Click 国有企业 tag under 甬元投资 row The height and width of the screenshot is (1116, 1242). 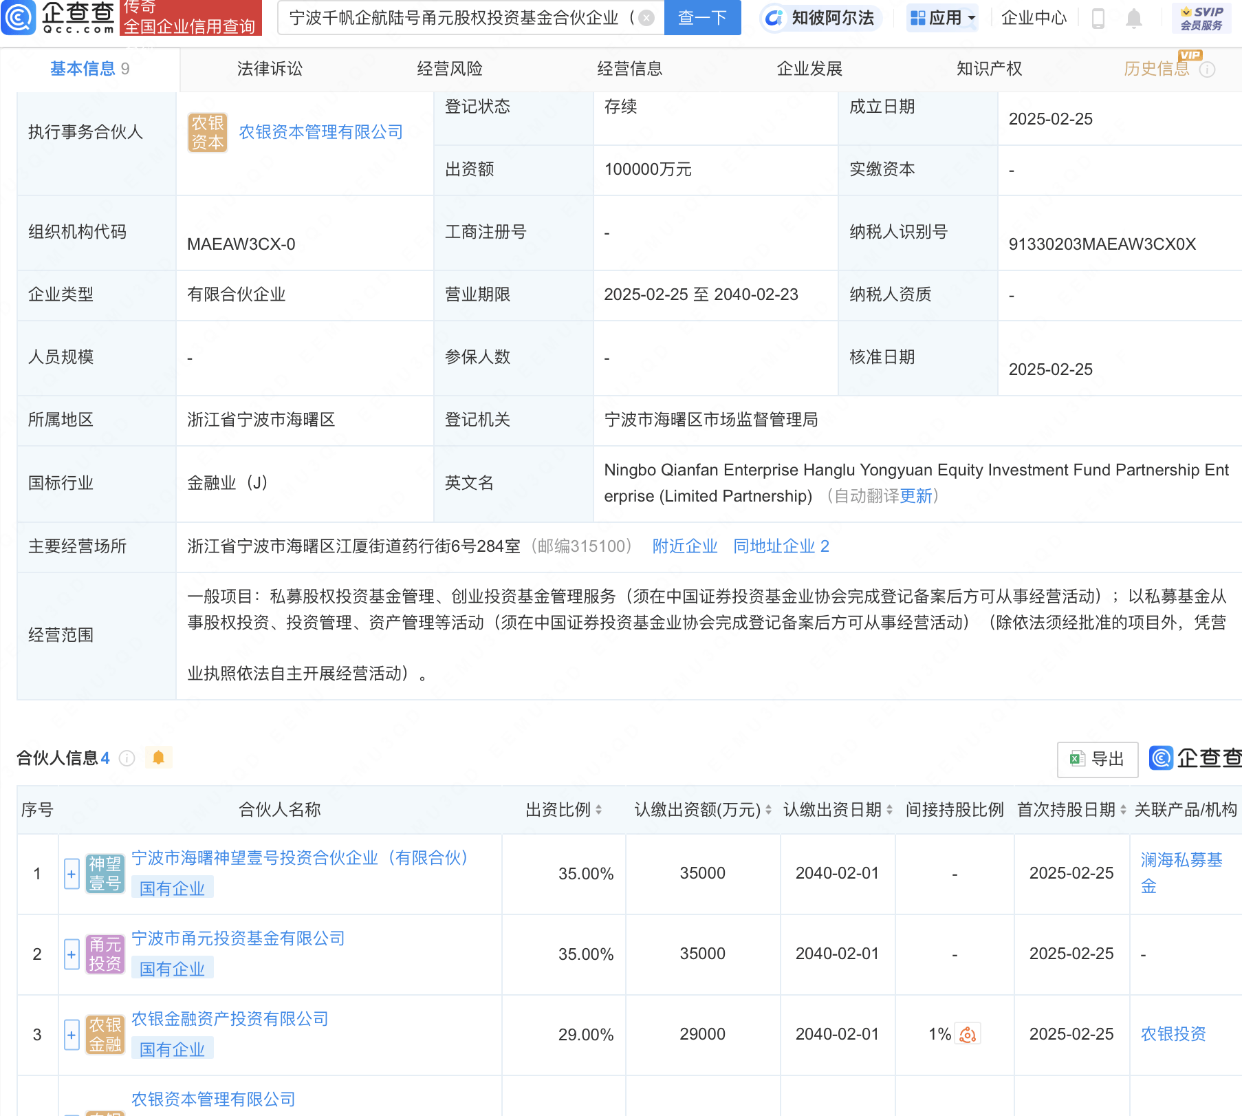(173, 969)
